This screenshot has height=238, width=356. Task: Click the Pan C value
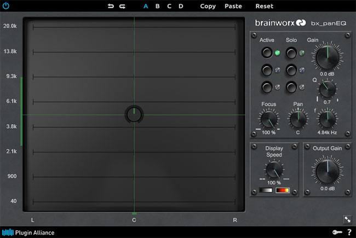click(x=298, y=132)
